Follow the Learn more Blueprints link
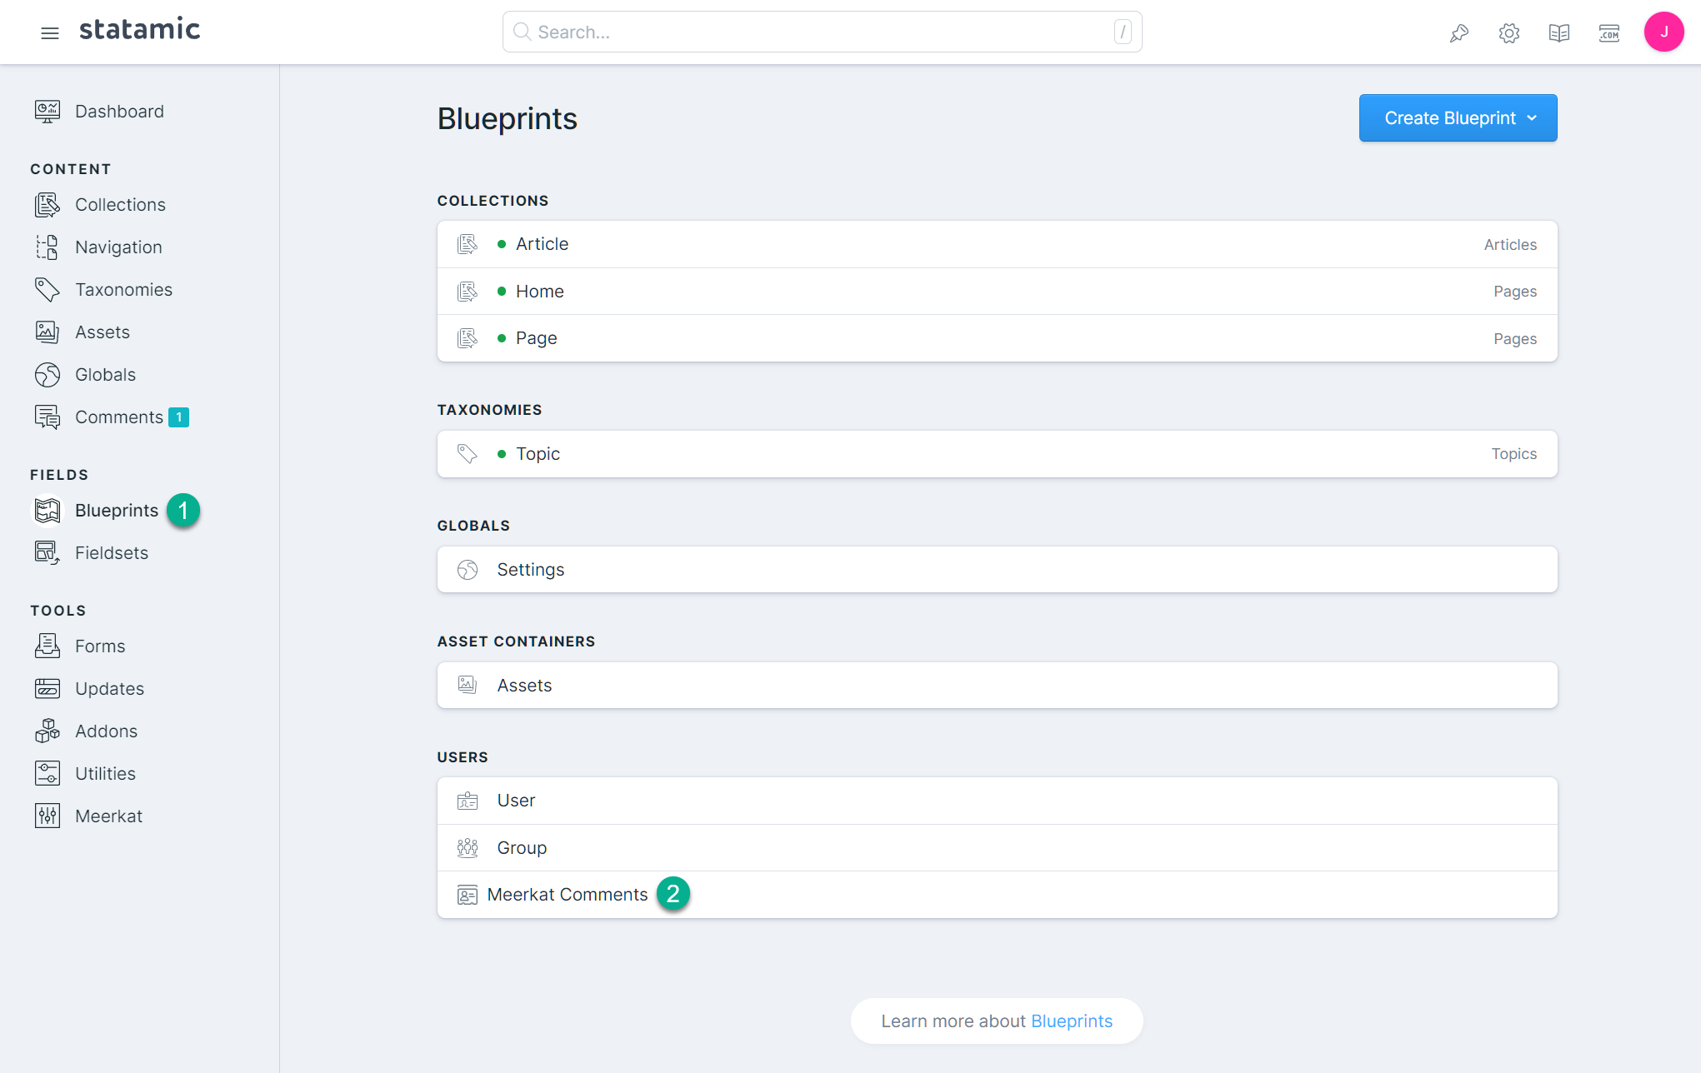1701x1073 pixels. pos(1071,1021)
